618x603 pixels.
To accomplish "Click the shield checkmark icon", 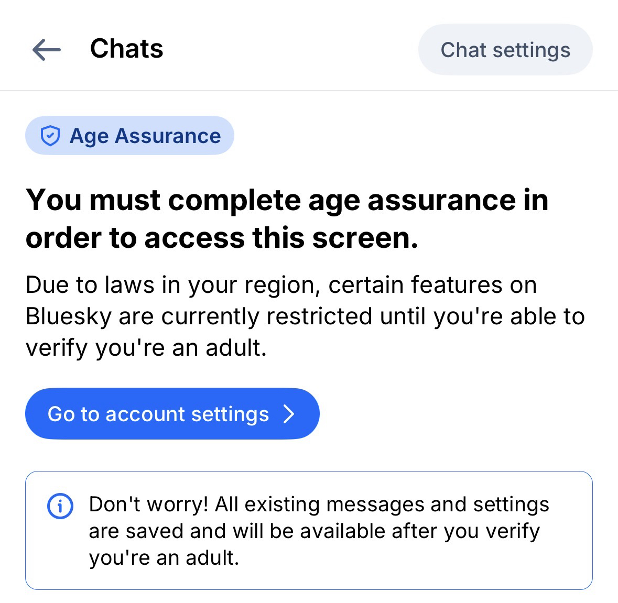I will [x=50, y=136].
